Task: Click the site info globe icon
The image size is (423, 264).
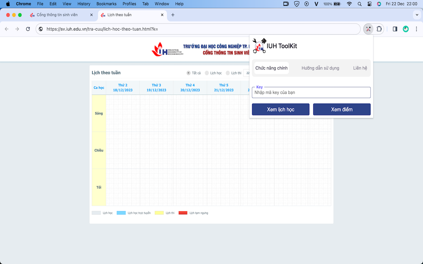Action: [x=41, y=29]
